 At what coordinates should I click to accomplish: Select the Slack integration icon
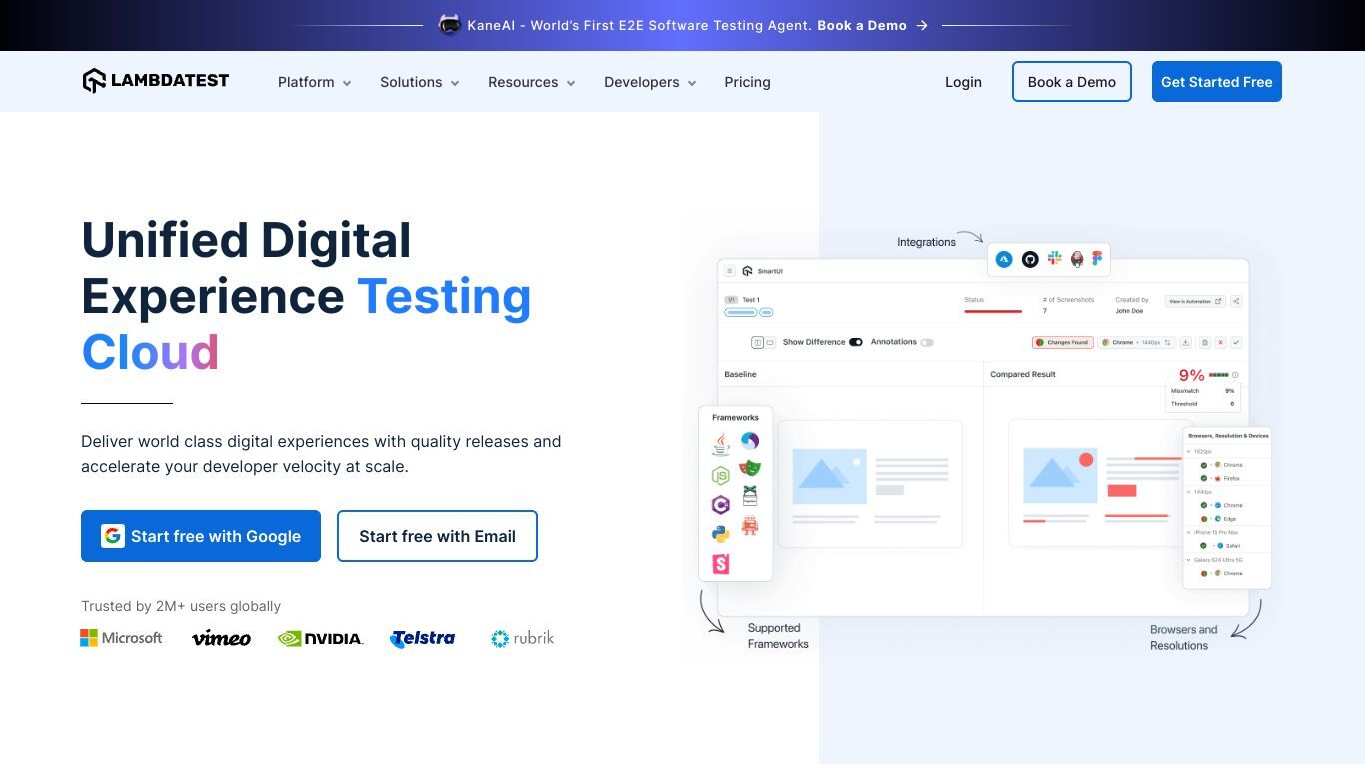(x=1054, y=258)
